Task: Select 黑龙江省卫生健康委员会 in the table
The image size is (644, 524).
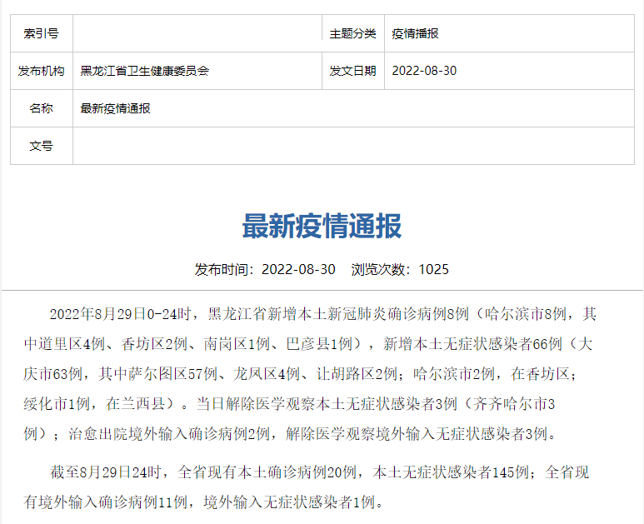Action: (x=145, y=71)
